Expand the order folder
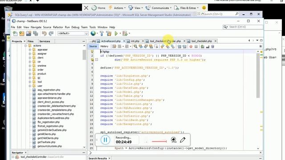 point(30,70)
